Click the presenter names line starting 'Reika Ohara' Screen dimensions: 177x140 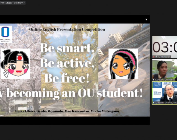click(67, 111)
